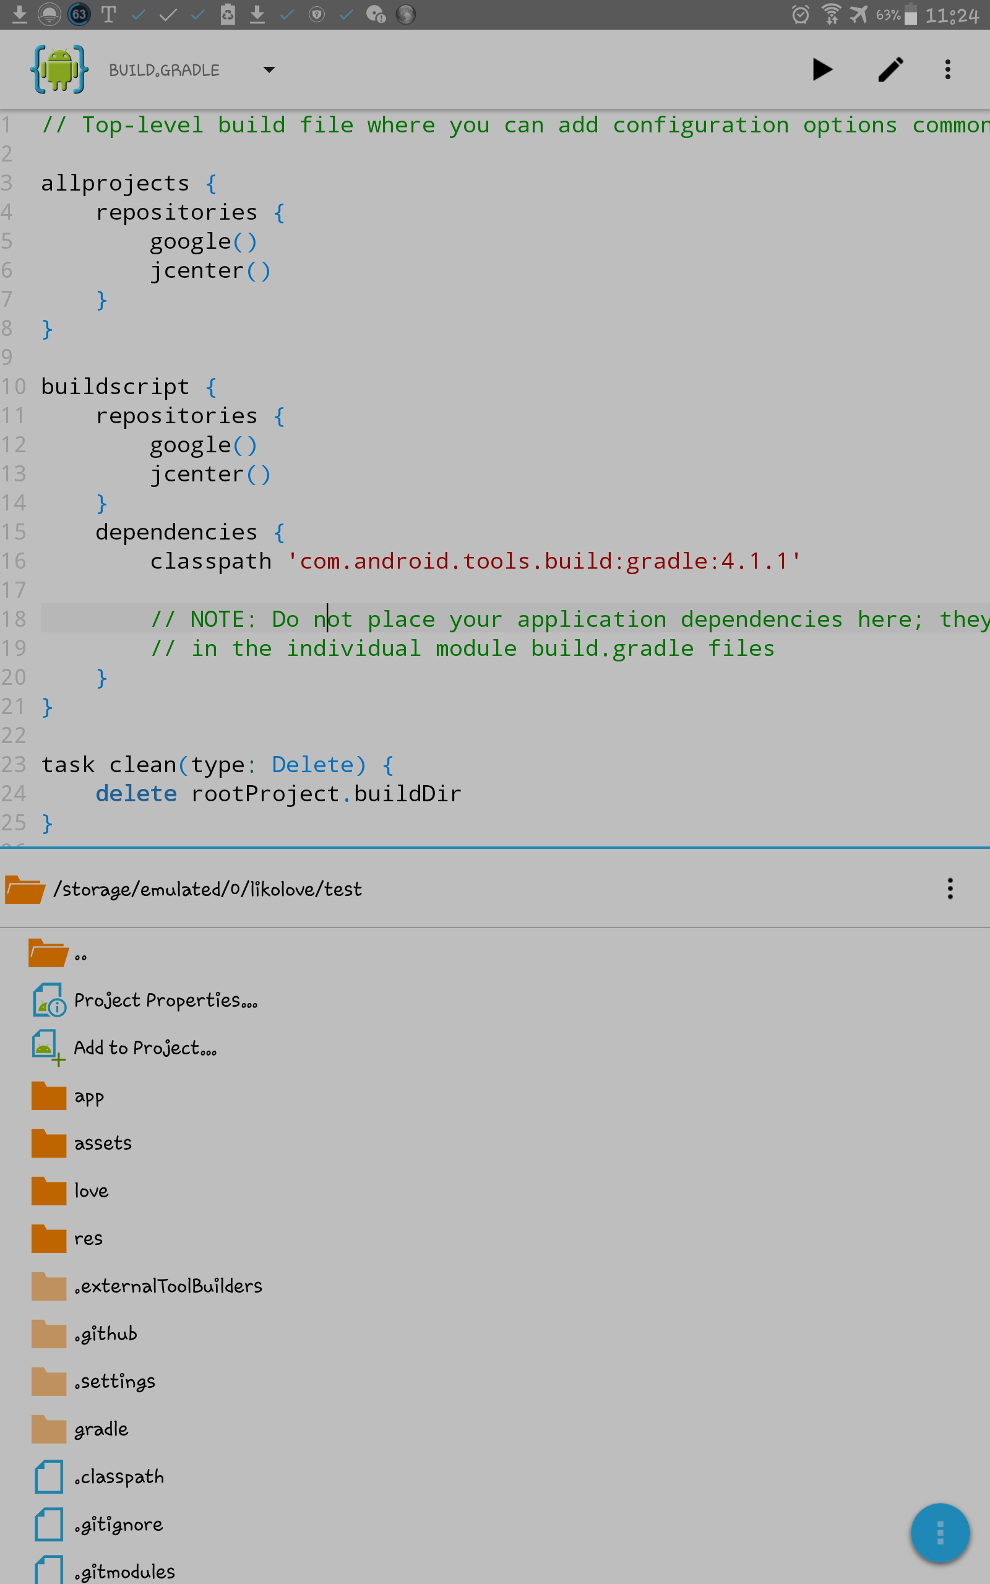This screenshot has width=990, height=1584.
Task: Open Project Properties...
Action: coord(495,1000)
